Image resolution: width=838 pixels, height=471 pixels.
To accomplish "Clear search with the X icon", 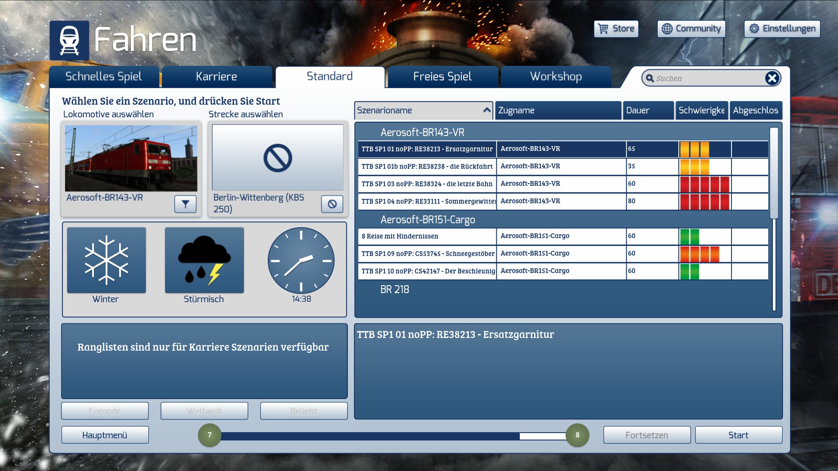I will tap(772, 78).
